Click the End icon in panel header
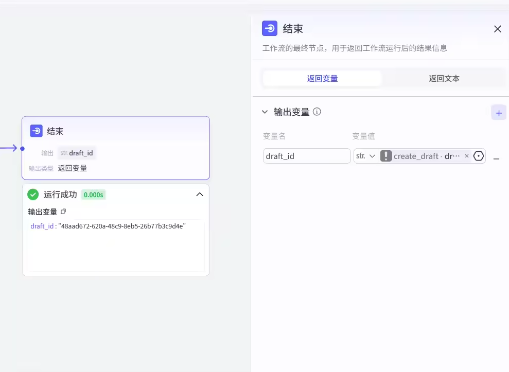The height and width of the screenshot is (372, 509). click(x=270, y=29)
